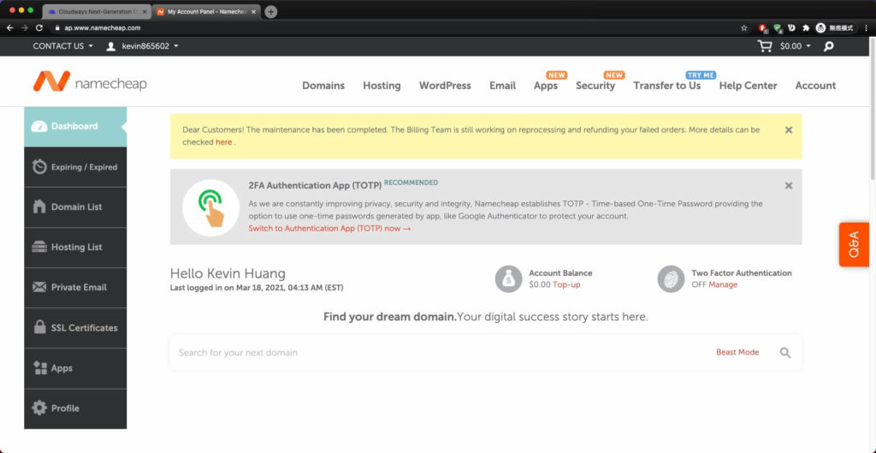
Task: Open the Hosting List page
Action: pos(75,247)
